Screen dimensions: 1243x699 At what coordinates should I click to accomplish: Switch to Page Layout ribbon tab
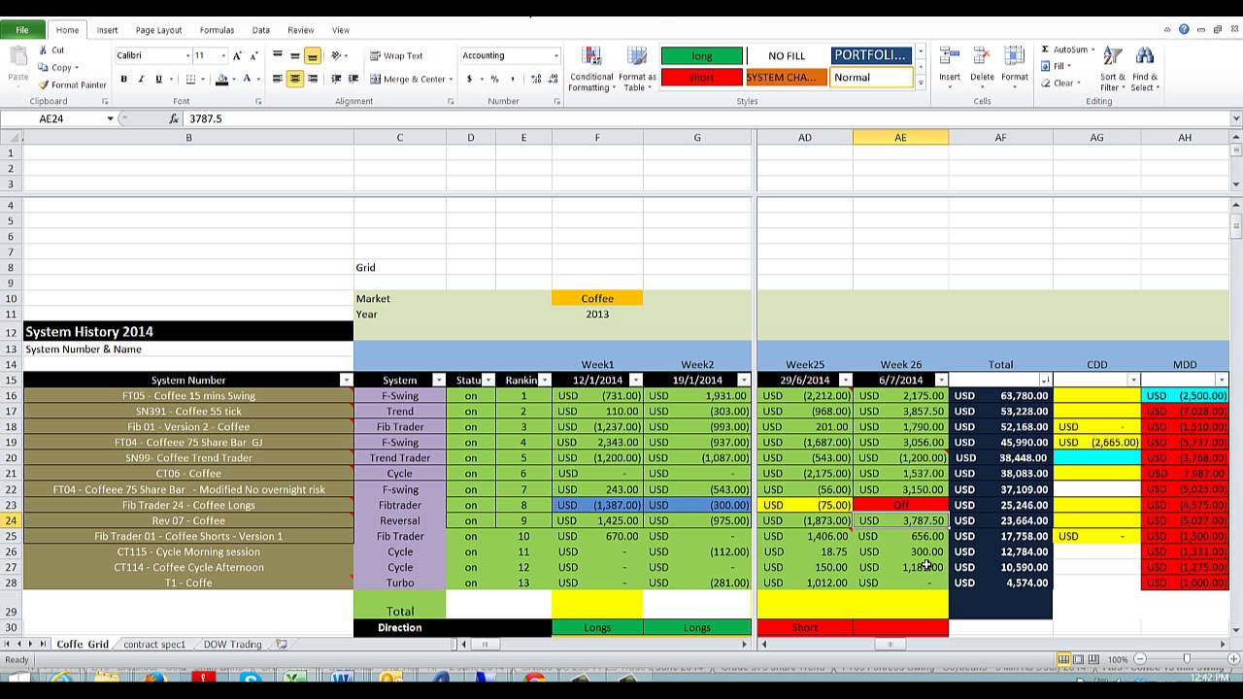click(x=158, y=30)
